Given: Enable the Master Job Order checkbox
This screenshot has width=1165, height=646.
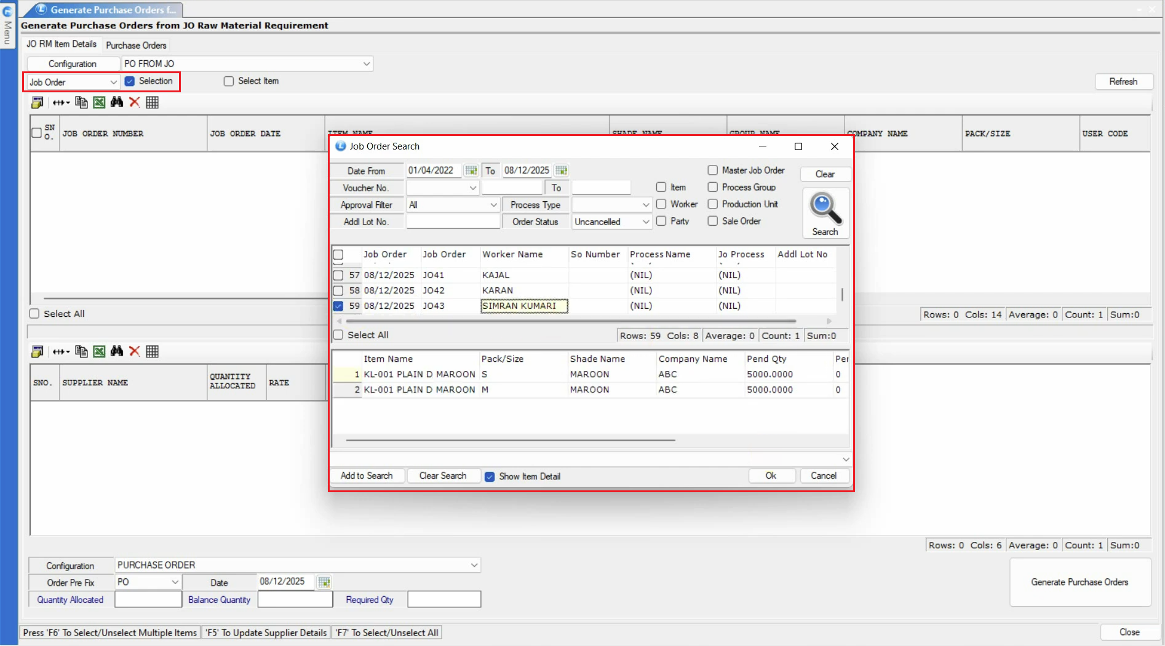Looking at the screenshot, I should click(713, 170).
